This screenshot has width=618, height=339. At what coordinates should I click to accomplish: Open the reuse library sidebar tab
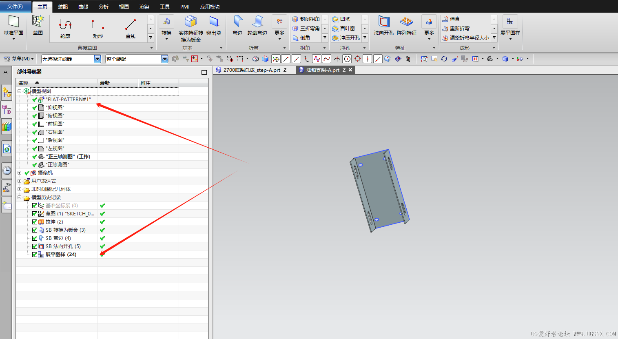pyautogui.click(x=7, y=126)
